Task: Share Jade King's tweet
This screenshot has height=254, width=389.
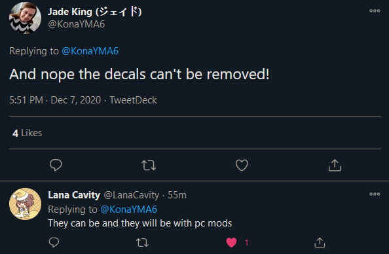Action: click(335, 165)
